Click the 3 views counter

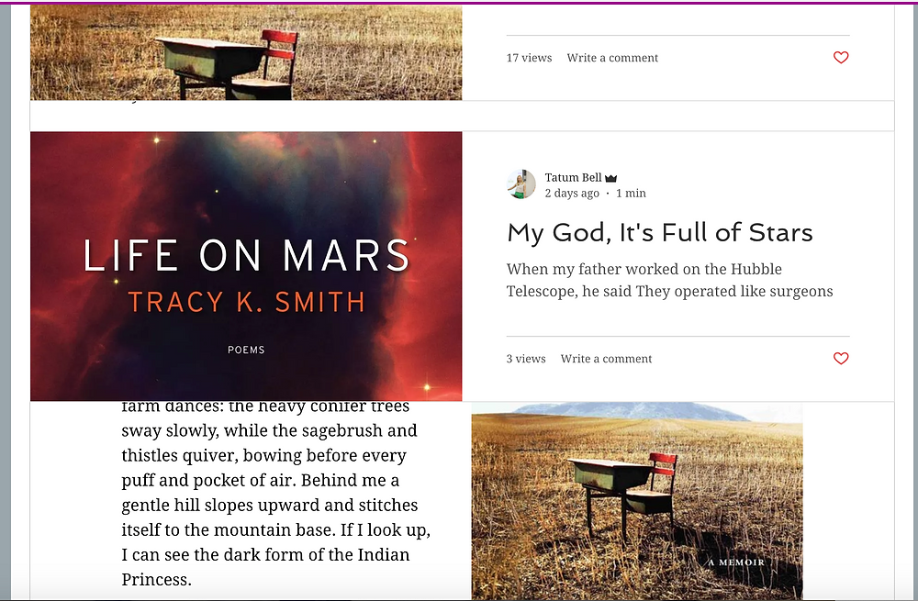(x=526, y=359)
